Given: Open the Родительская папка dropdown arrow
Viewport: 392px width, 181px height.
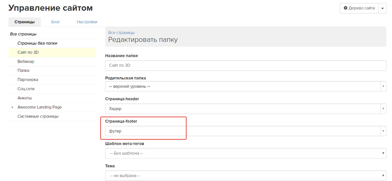Looking at the screenshot, I should pyautogui.click(x=383, y=86).
